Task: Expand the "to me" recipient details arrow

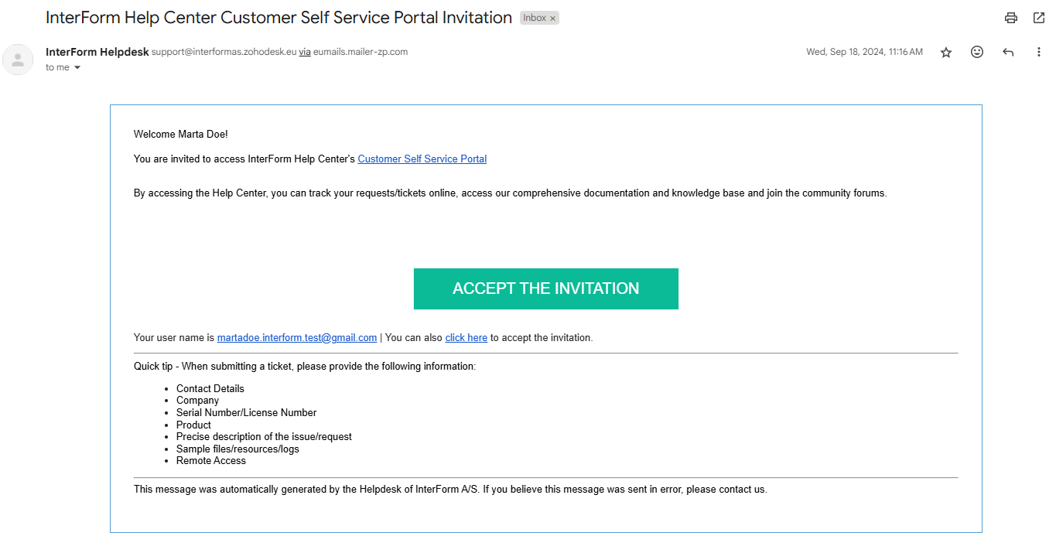Action: click(x=77, y=68)
